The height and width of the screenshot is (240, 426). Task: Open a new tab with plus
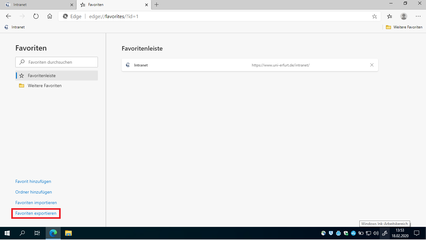(x=157, y=5)
